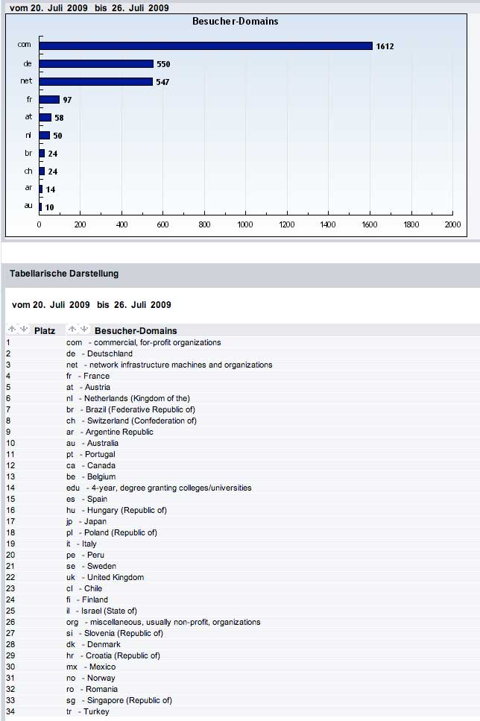
Task: Select the Besucher-Domains chart title
Action: click(235, 22)
